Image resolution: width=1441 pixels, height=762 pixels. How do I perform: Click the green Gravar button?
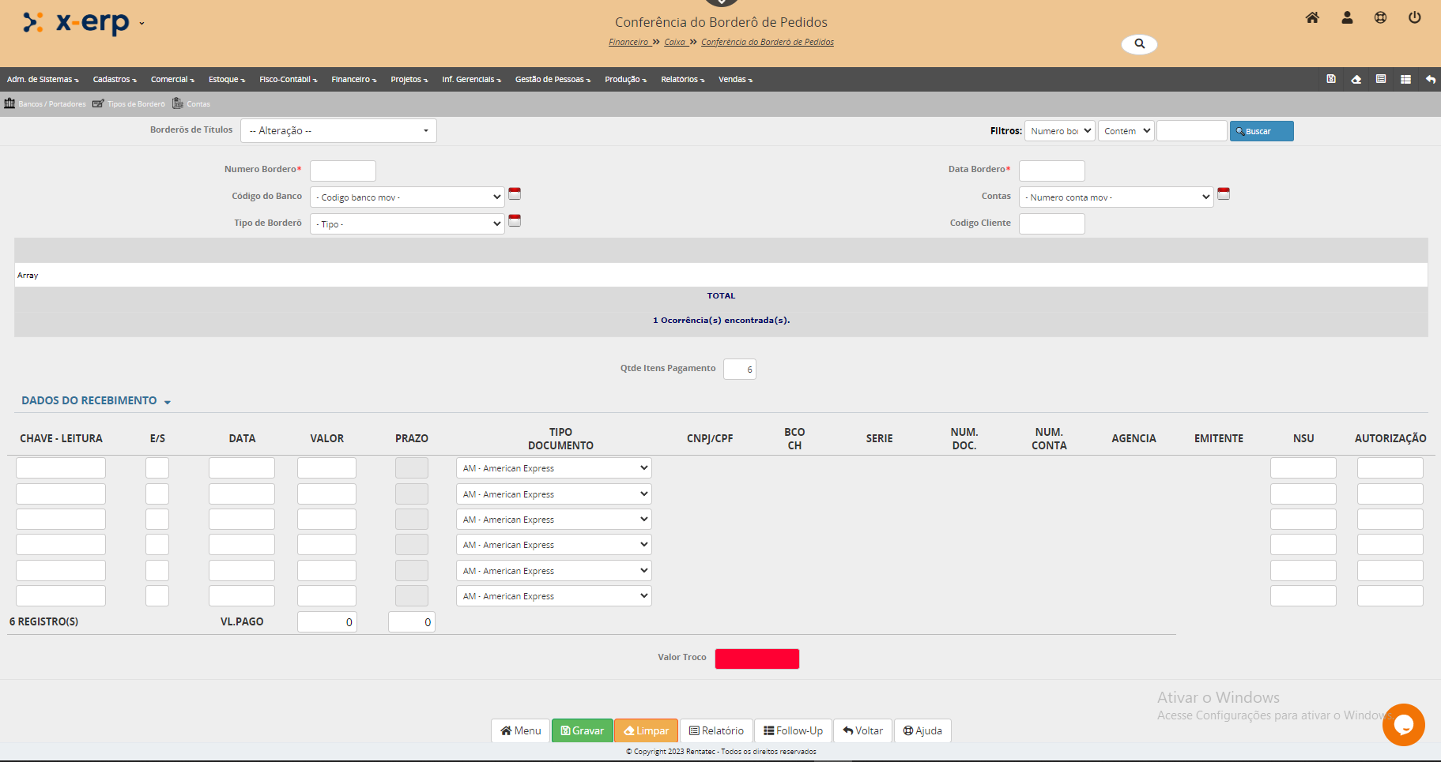coord(582,730)
